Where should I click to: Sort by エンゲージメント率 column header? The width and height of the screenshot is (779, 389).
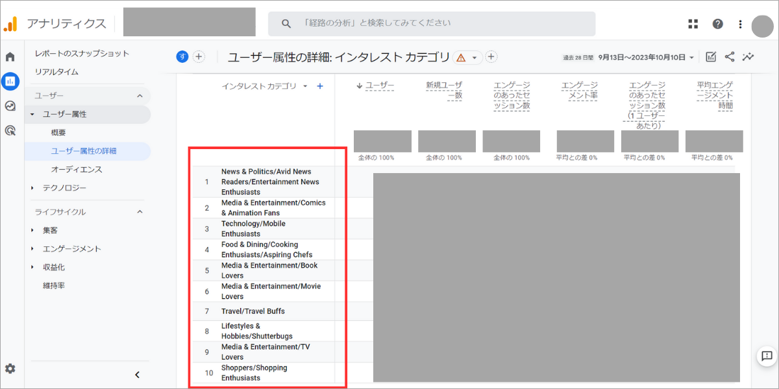(x=579, y=90)
